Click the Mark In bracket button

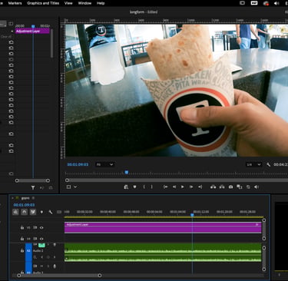point(144,187)
